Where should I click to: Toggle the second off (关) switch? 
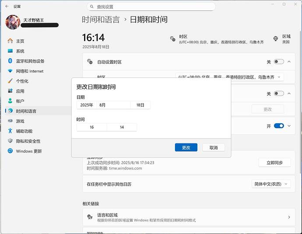(278, 94)
